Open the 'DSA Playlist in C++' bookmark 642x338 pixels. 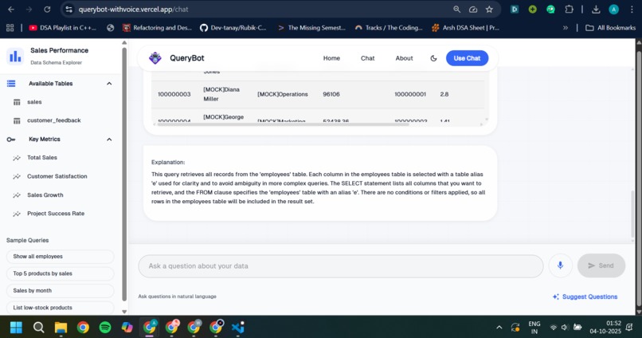tap(63, 27)
